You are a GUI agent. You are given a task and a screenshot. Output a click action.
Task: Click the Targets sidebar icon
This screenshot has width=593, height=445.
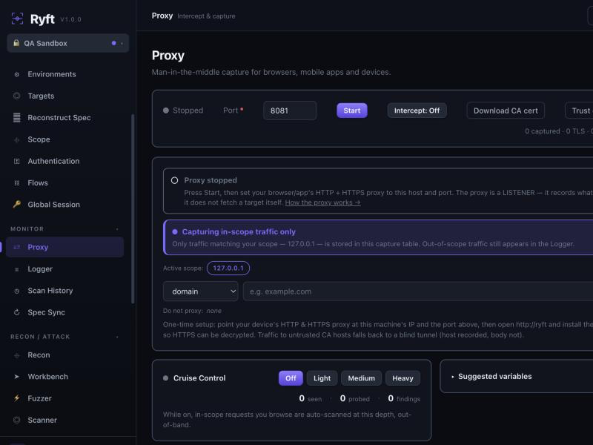click(x=16, y=96)
